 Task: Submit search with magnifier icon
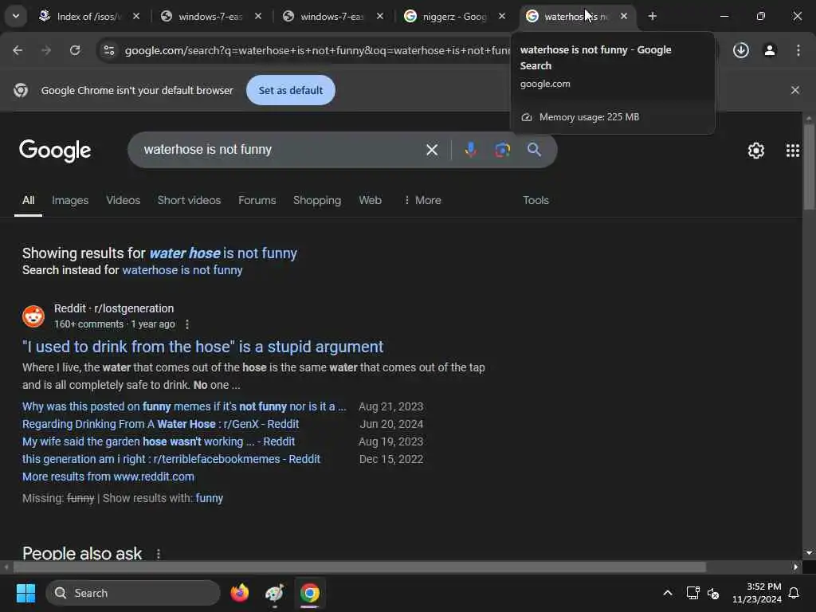(x=534, y=150)
